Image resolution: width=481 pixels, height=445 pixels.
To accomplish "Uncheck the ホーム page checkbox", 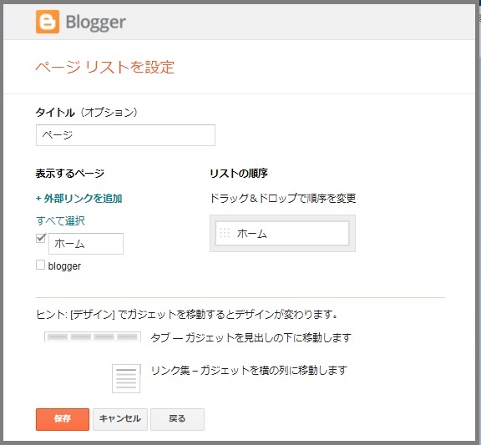I will click(40, 238).
